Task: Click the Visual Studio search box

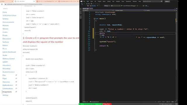Action: pyautogui.click(x=153, y=1)
